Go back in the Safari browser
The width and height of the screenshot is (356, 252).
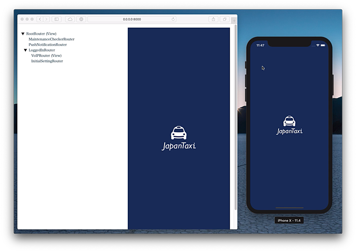[x=40, y=19]
